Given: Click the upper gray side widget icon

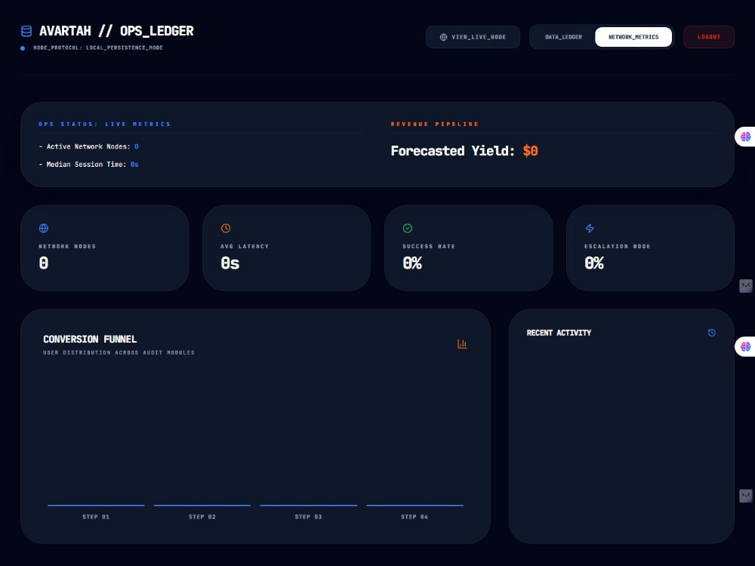Looking at the screenshot, I should [x=745, y=285].
